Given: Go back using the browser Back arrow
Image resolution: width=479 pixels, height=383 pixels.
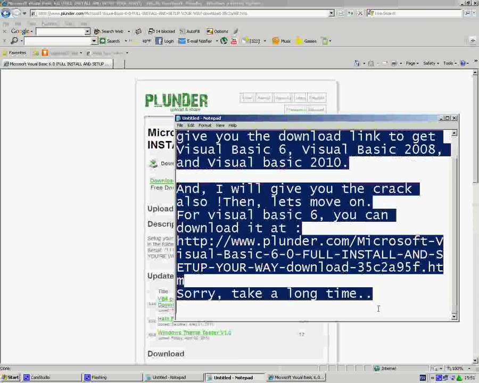Looking at the screenshot, I should pos(5,13).
